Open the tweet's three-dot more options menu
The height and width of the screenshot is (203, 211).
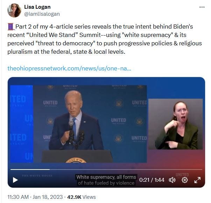tap(202, 7)
